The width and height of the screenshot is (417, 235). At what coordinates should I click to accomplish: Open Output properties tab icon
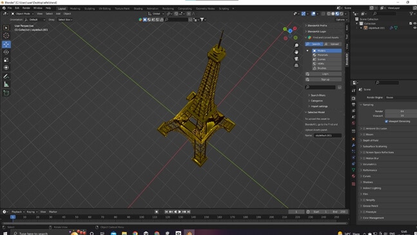(353, 105)
